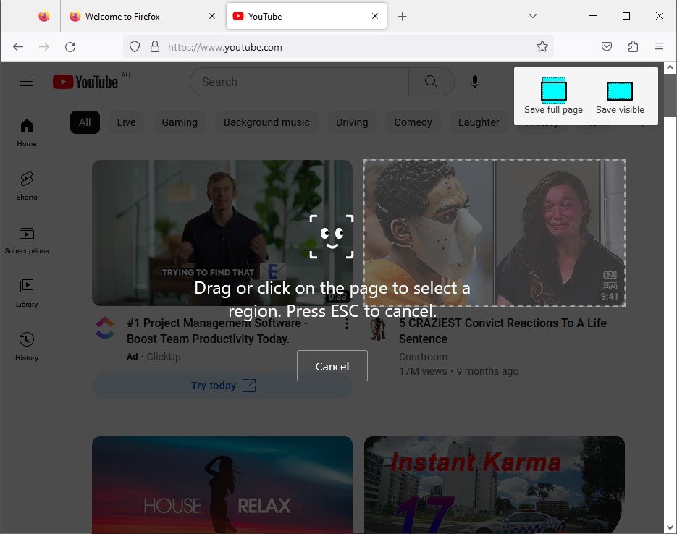Open History in YouTube sidebar
Viewport: 677px width, 534px height.
(x=27, y=347)
